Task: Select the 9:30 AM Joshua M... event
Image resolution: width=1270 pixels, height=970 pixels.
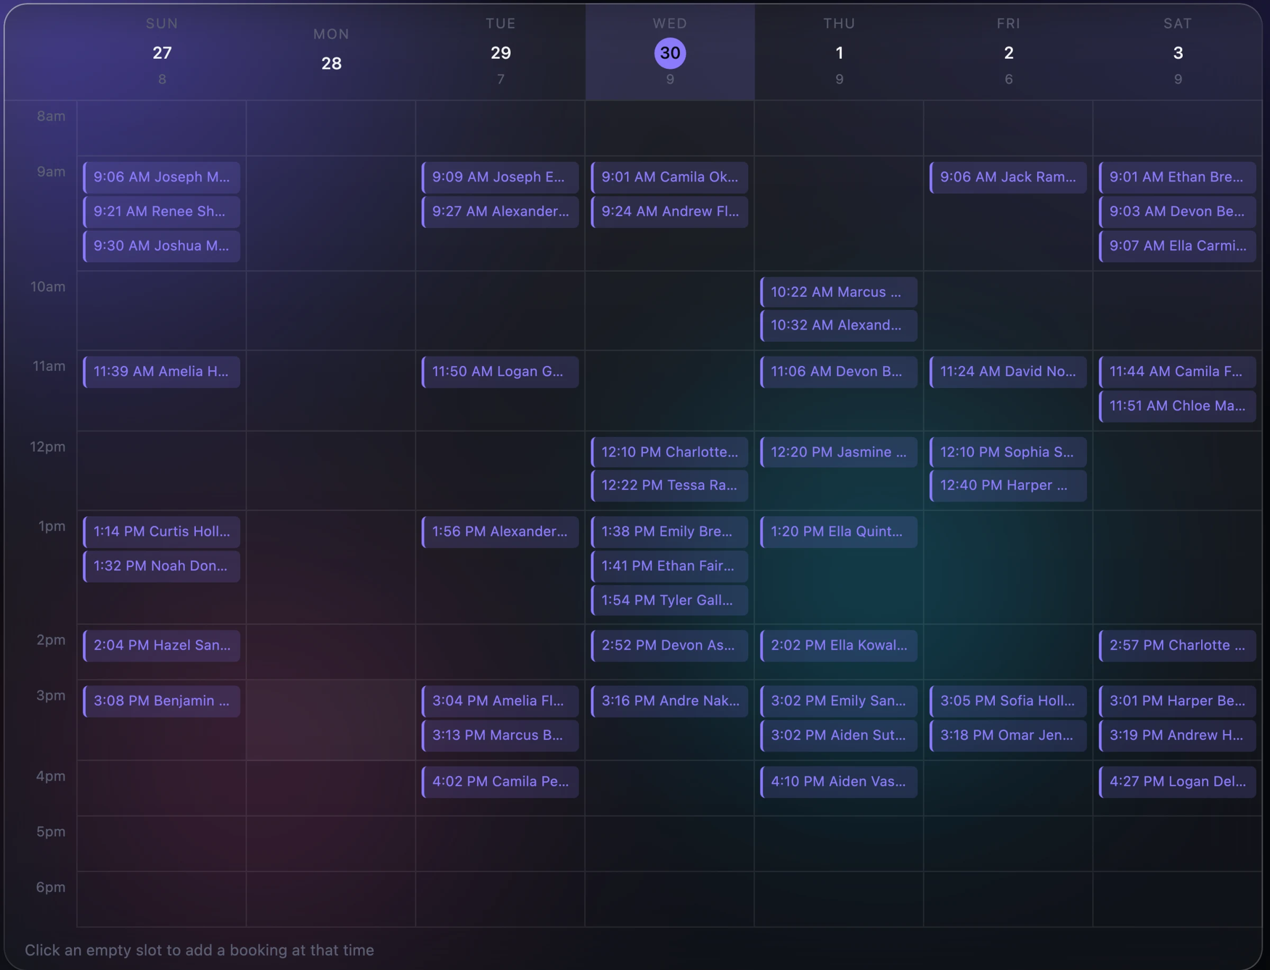Action: click(162, 246)
